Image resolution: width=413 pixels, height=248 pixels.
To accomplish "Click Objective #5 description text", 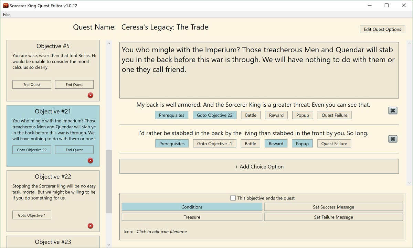I will [x=54, y=62].
